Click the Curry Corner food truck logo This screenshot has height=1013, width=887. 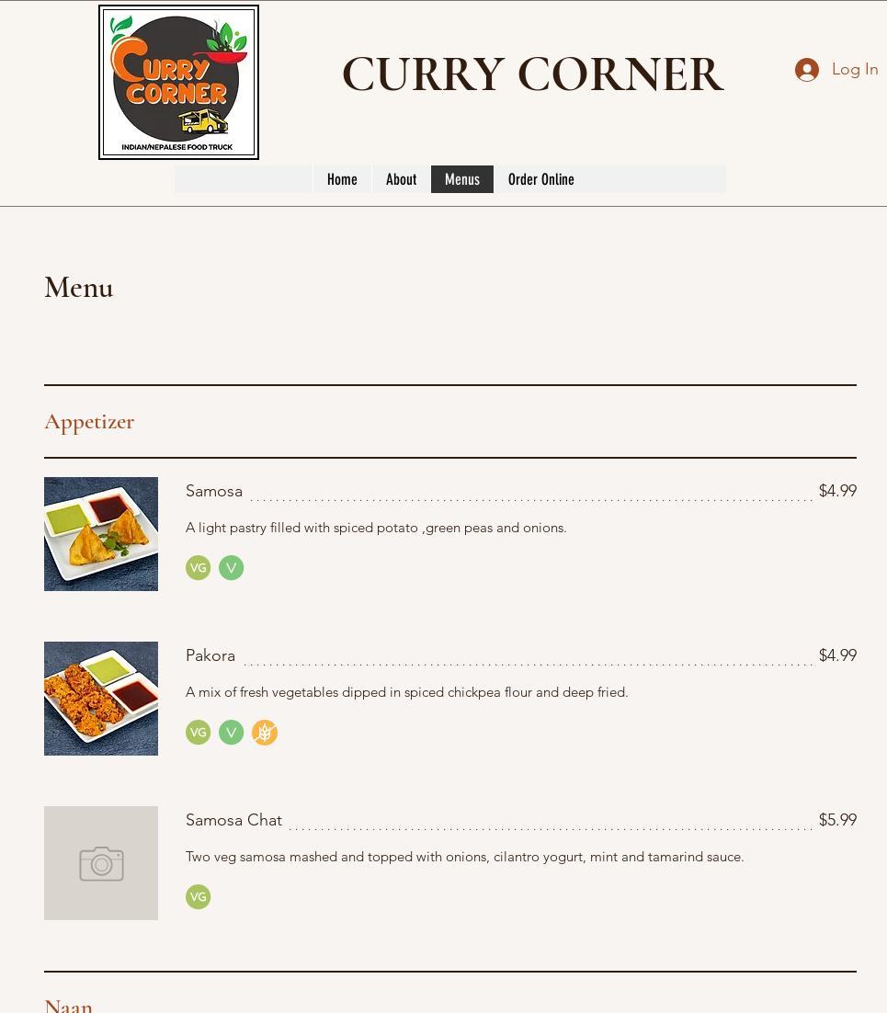178,82
